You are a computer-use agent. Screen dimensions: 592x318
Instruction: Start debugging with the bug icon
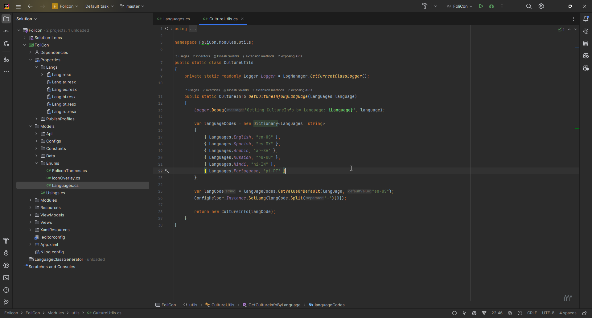492,6
